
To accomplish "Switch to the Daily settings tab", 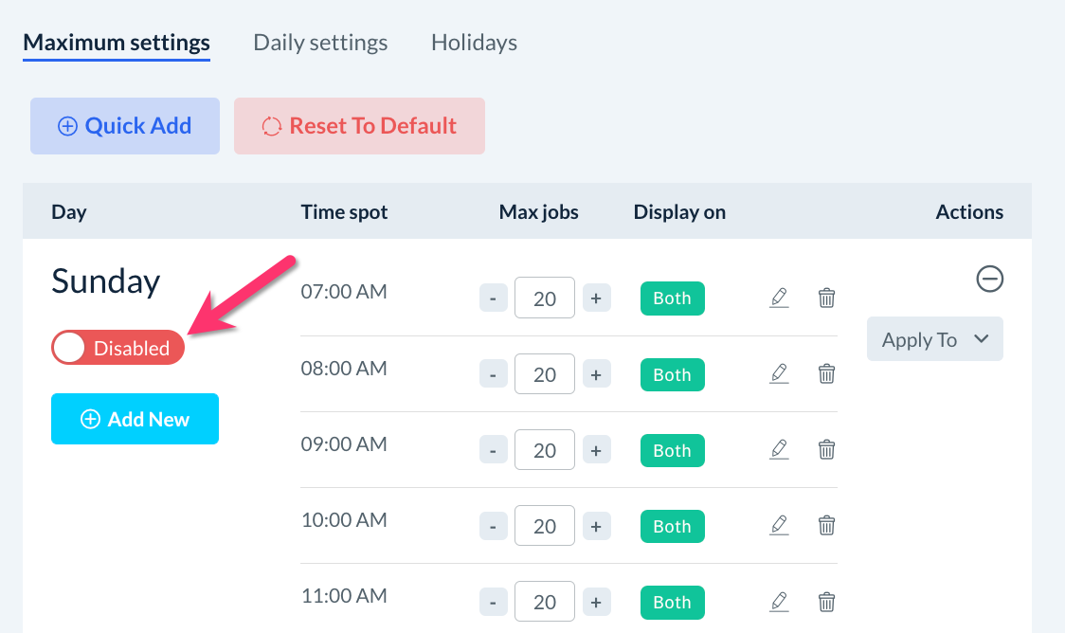I will pos(320,43).
